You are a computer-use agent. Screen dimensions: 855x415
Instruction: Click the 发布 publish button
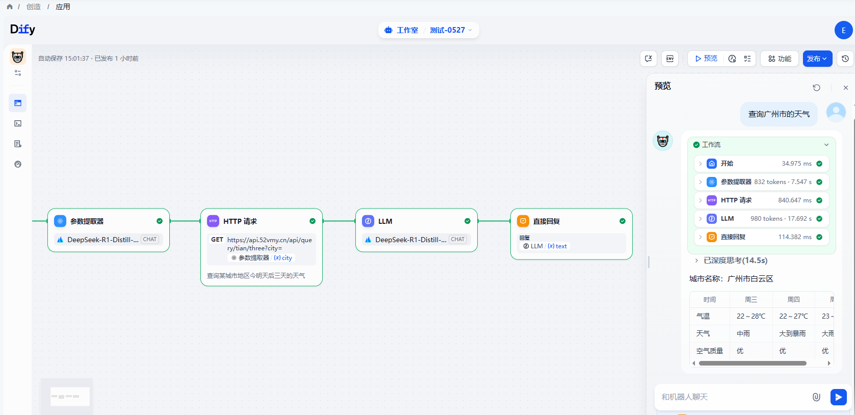(817, 59)
